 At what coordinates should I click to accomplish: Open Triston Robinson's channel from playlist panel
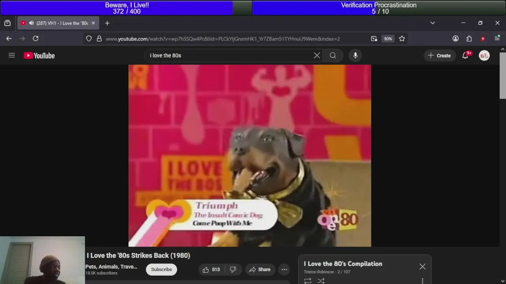coord(319,272)
